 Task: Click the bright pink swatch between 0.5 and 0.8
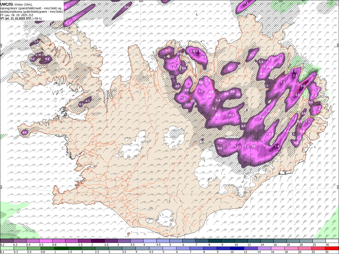[46, 241]
